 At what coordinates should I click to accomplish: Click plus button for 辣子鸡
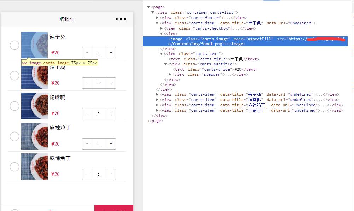(111, 83)
